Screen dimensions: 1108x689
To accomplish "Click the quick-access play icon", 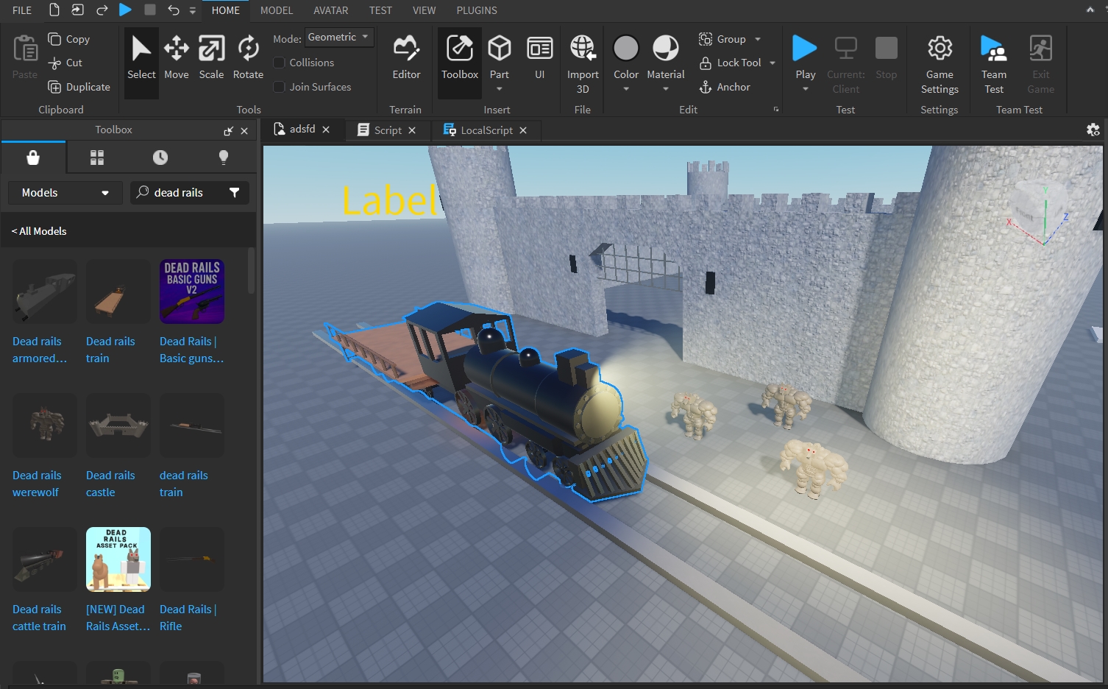I will click(125, 10).
